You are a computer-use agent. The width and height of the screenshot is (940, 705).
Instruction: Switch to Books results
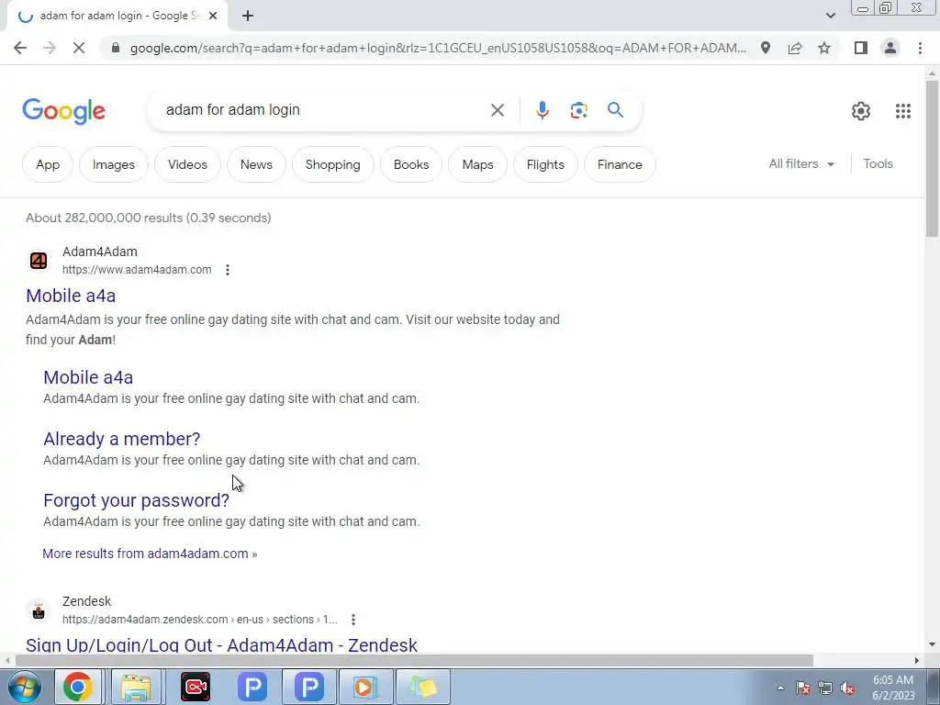click(411, 164)
